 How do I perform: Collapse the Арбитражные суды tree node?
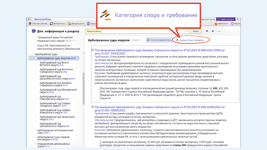(33, 54)
